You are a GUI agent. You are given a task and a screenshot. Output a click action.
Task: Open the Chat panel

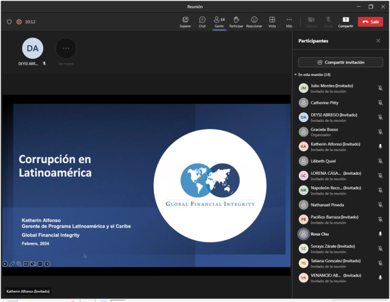click(202, 22)
